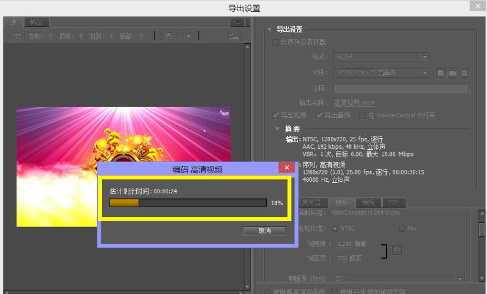Click the delete preset trash icon
Image resolution: width=487 pixels, height=294 pixels.
click(464, 73)
